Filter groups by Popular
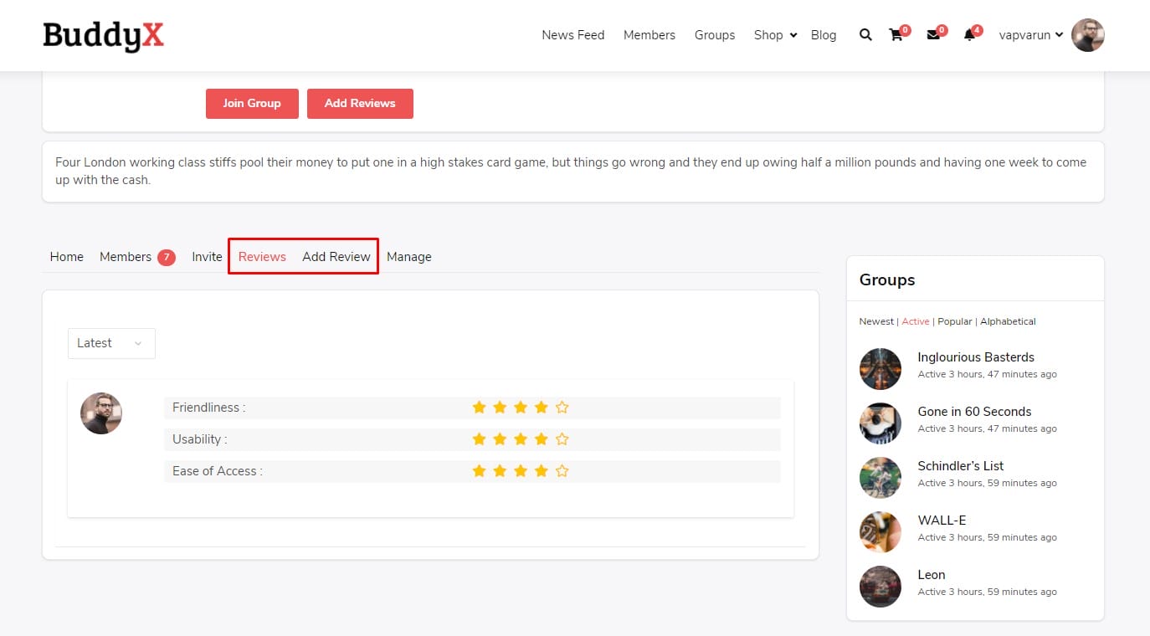This screenshot has width=1150, height=636. click(x=954, y=321)
